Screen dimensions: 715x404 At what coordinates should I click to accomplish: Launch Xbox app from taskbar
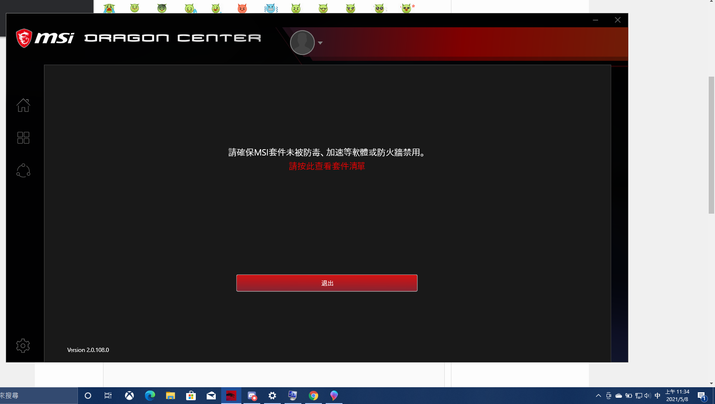click(129, 395)
